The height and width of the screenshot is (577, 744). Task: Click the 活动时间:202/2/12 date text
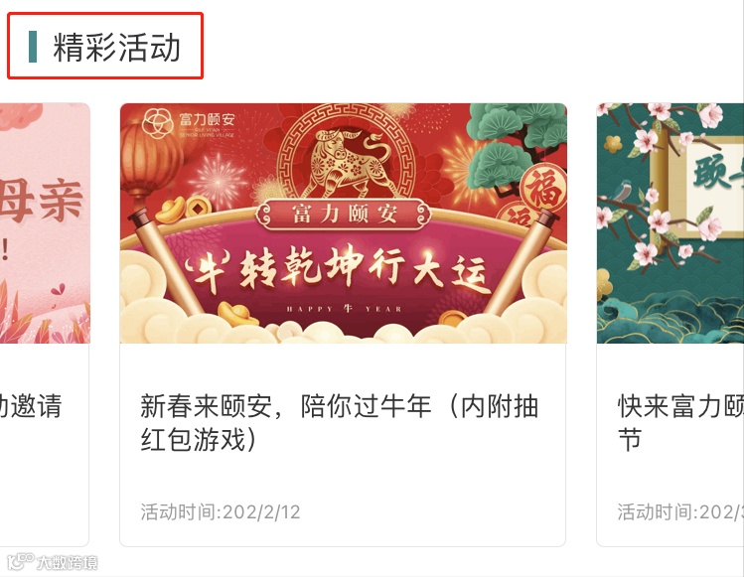click(x=221, y=512)
